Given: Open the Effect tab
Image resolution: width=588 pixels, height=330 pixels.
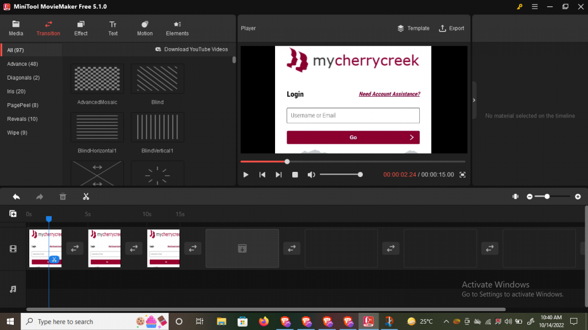Looking at the screenshot, I should click(80, 29).
